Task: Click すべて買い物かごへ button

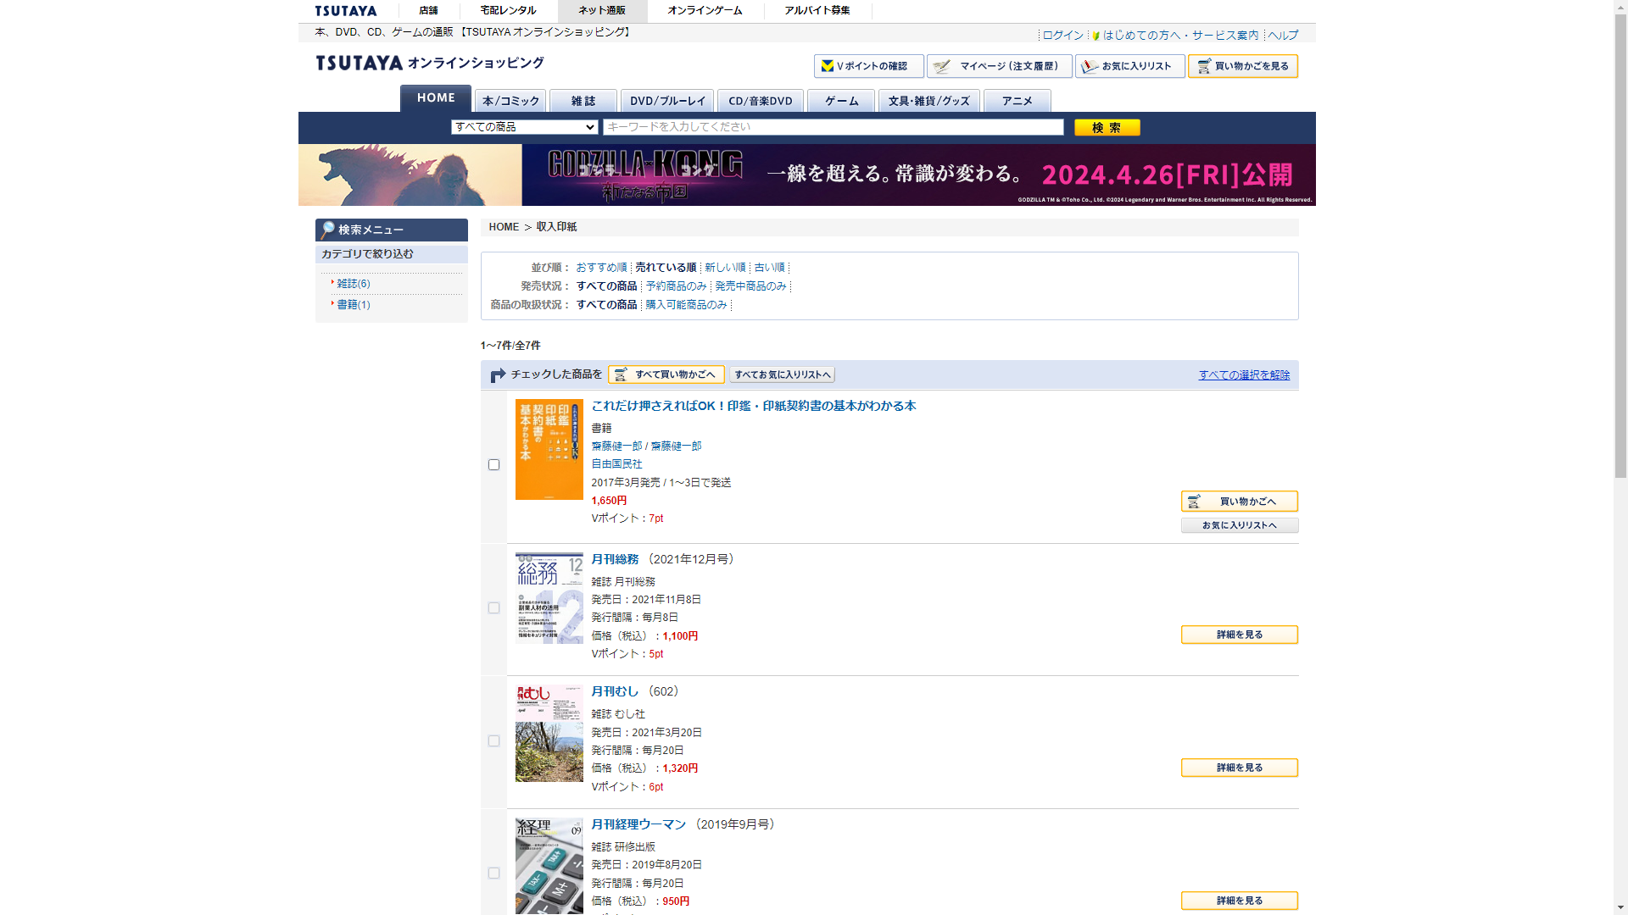Action: point(666,374)
